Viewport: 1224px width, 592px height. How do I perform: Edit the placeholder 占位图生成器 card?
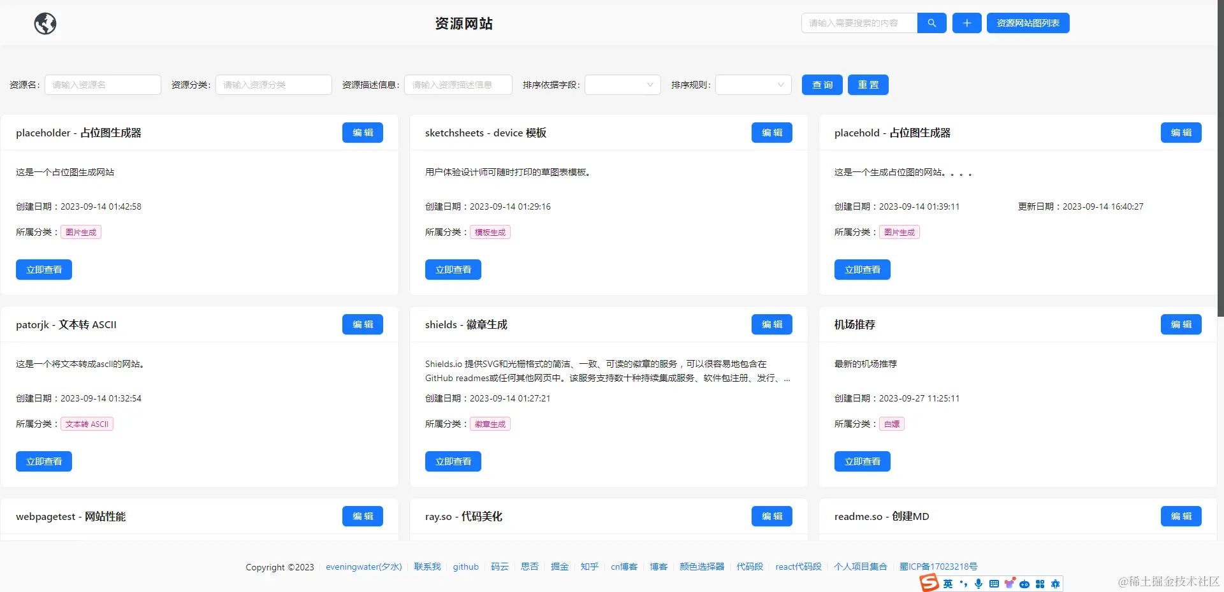tap(363, 133)
